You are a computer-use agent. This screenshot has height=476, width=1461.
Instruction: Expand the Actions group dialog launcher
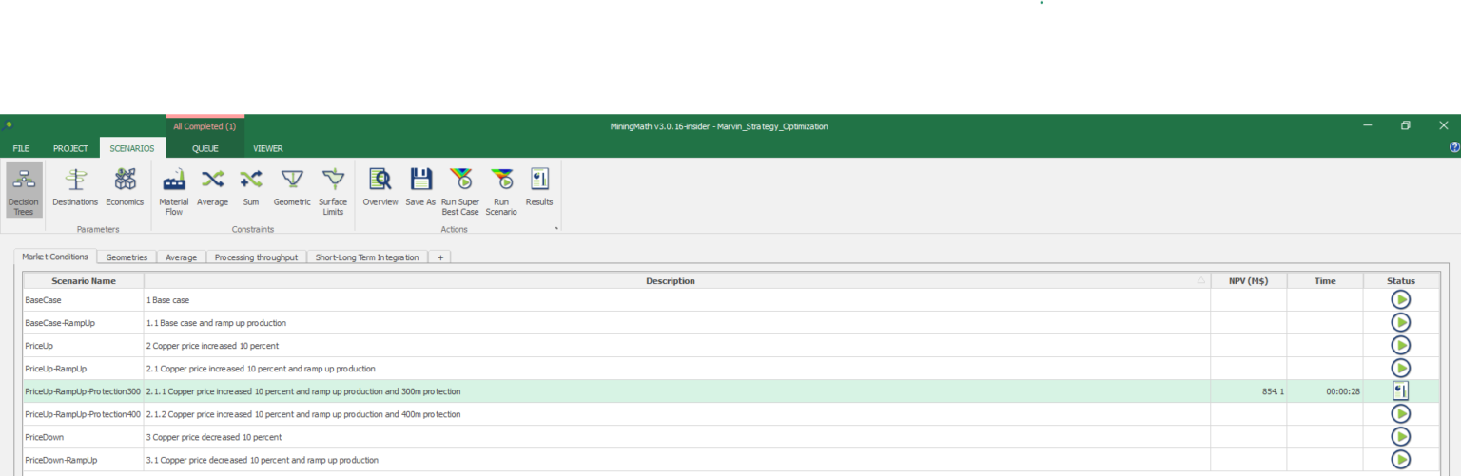556,229
